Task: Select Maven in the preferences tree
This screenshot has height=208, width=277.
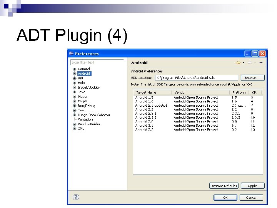Action: (x=83, y=96)
